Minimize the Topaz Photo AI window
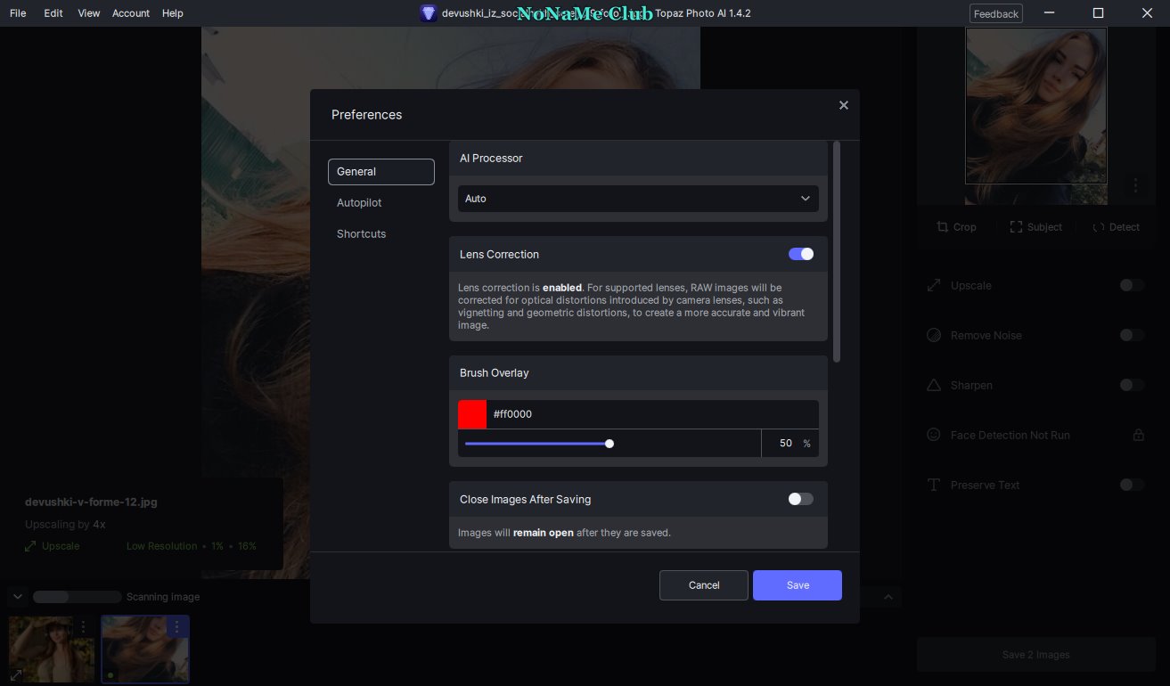This screenshot has height=686, width=1170. click(1050, 13)
